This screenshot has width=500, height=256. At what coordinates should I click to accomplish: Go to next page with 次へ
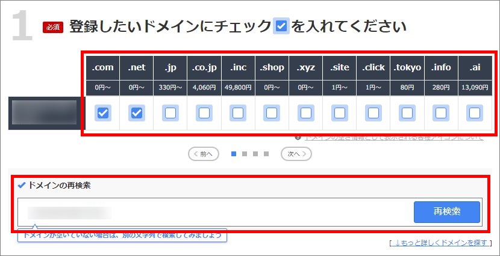[296, 154]
